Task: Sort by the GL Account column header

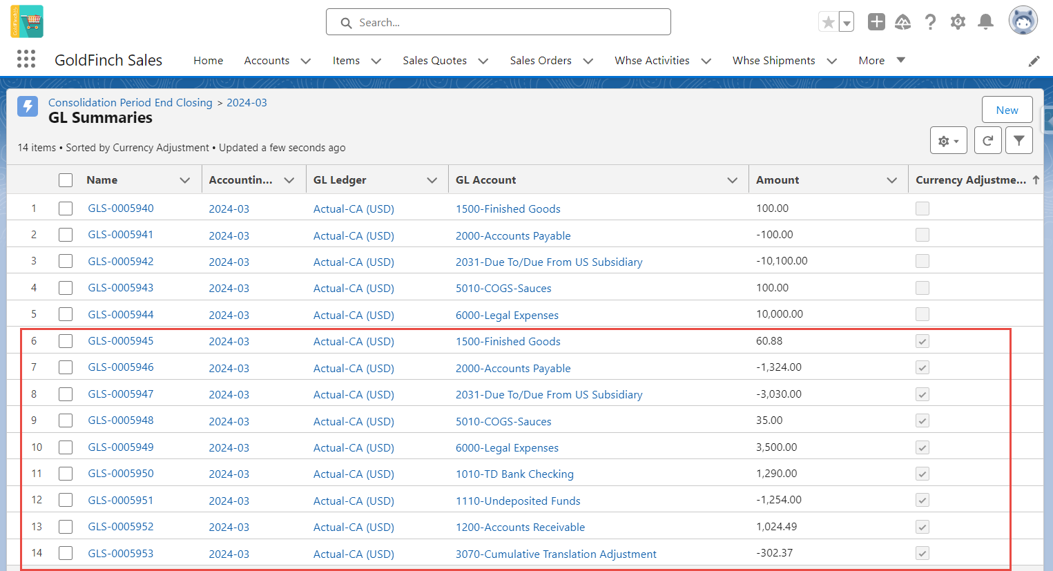Action: [485, 180]
